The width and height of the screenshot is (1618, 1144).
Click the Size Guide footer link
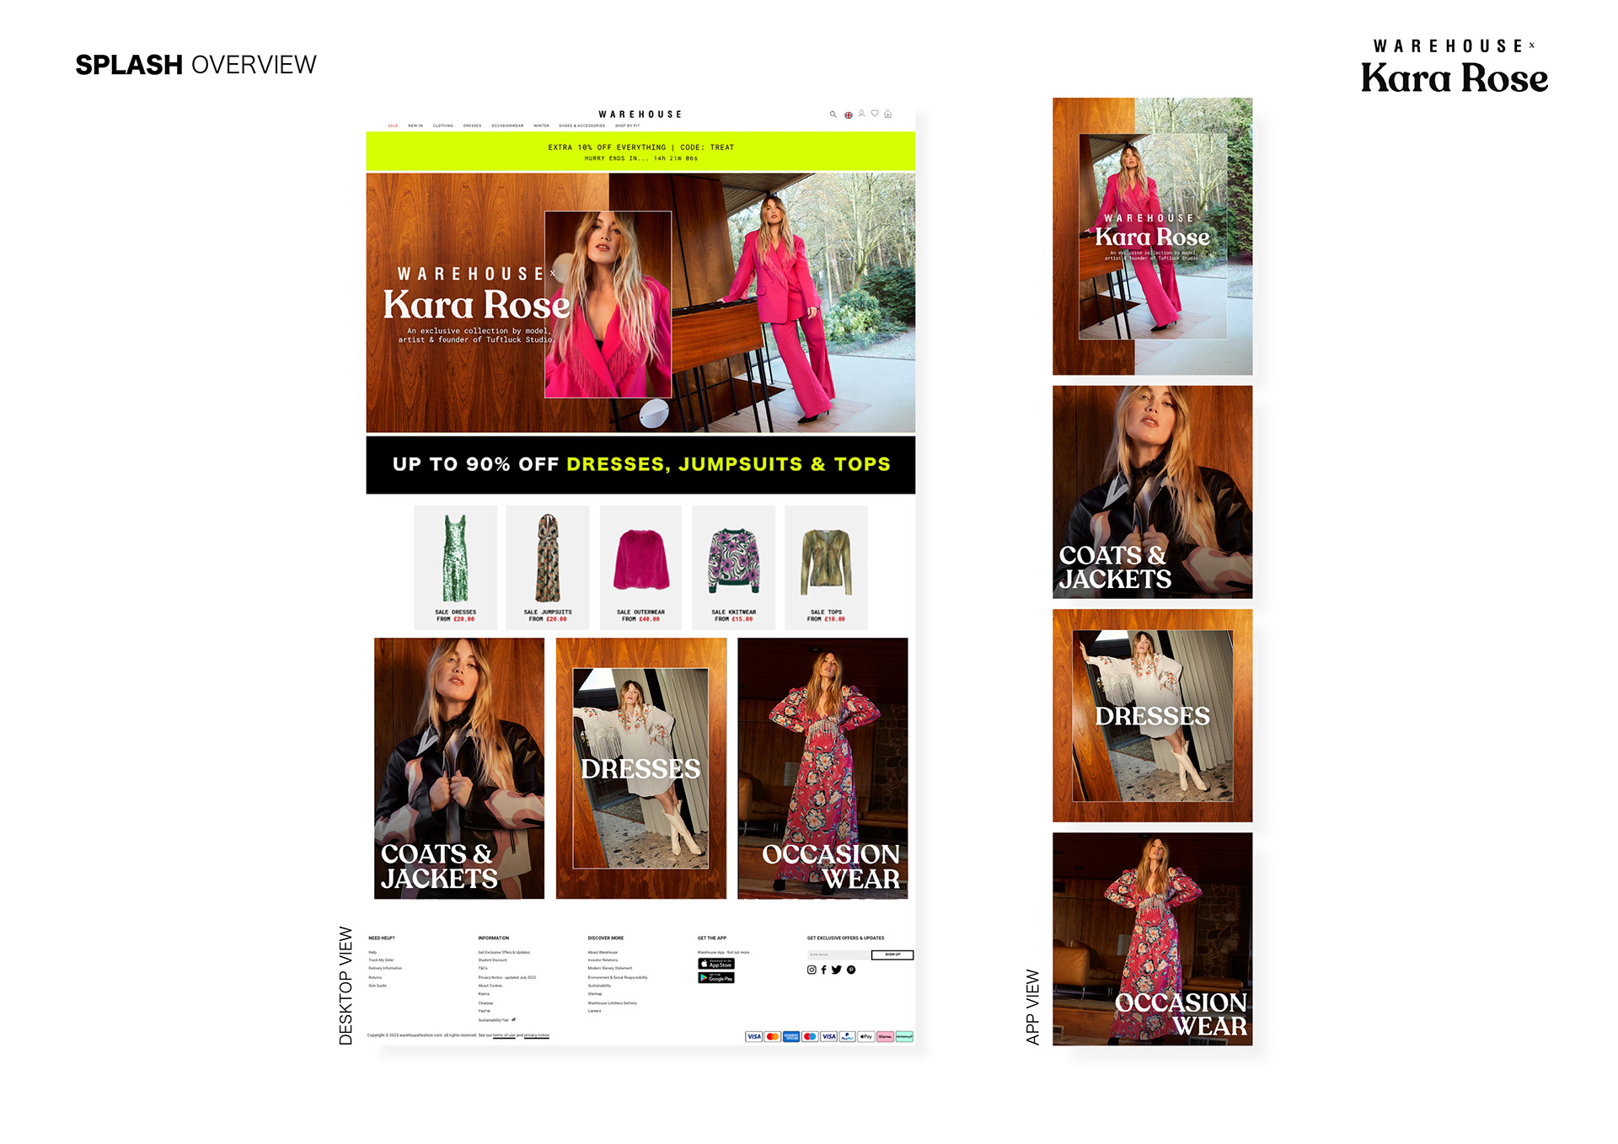(378, 986)
